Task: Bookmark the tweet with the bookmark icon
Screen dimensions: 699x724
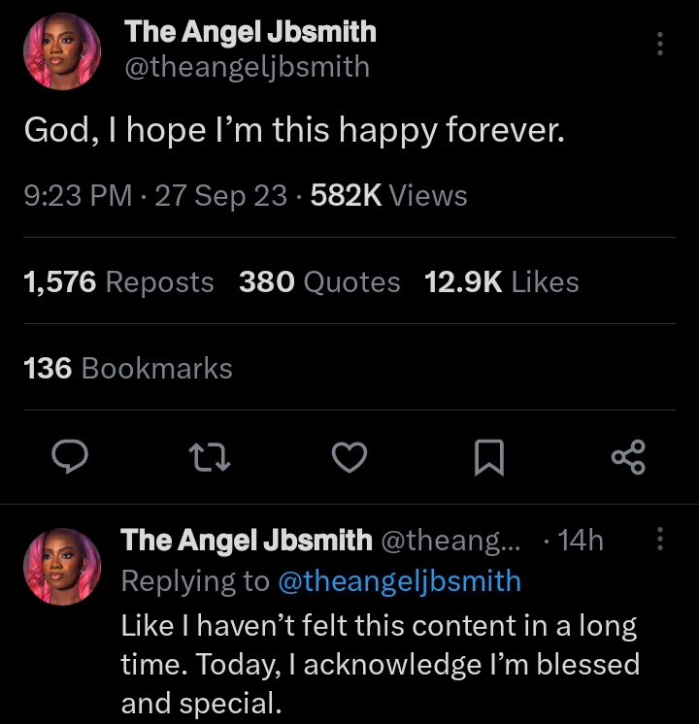Action: click(488, 457)
